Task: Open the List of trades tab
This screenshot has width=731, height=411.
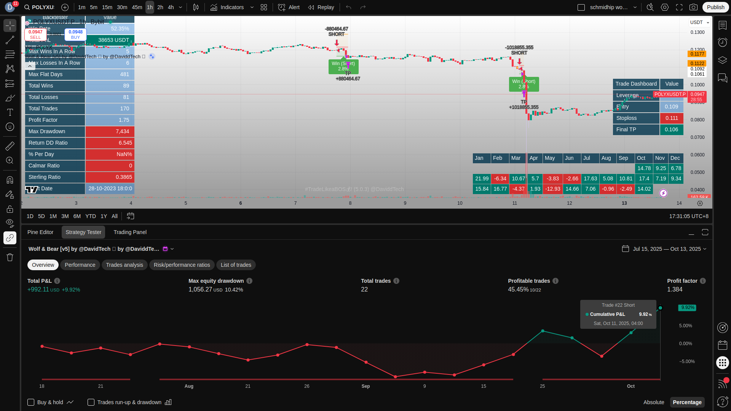Action: [236, 265]
